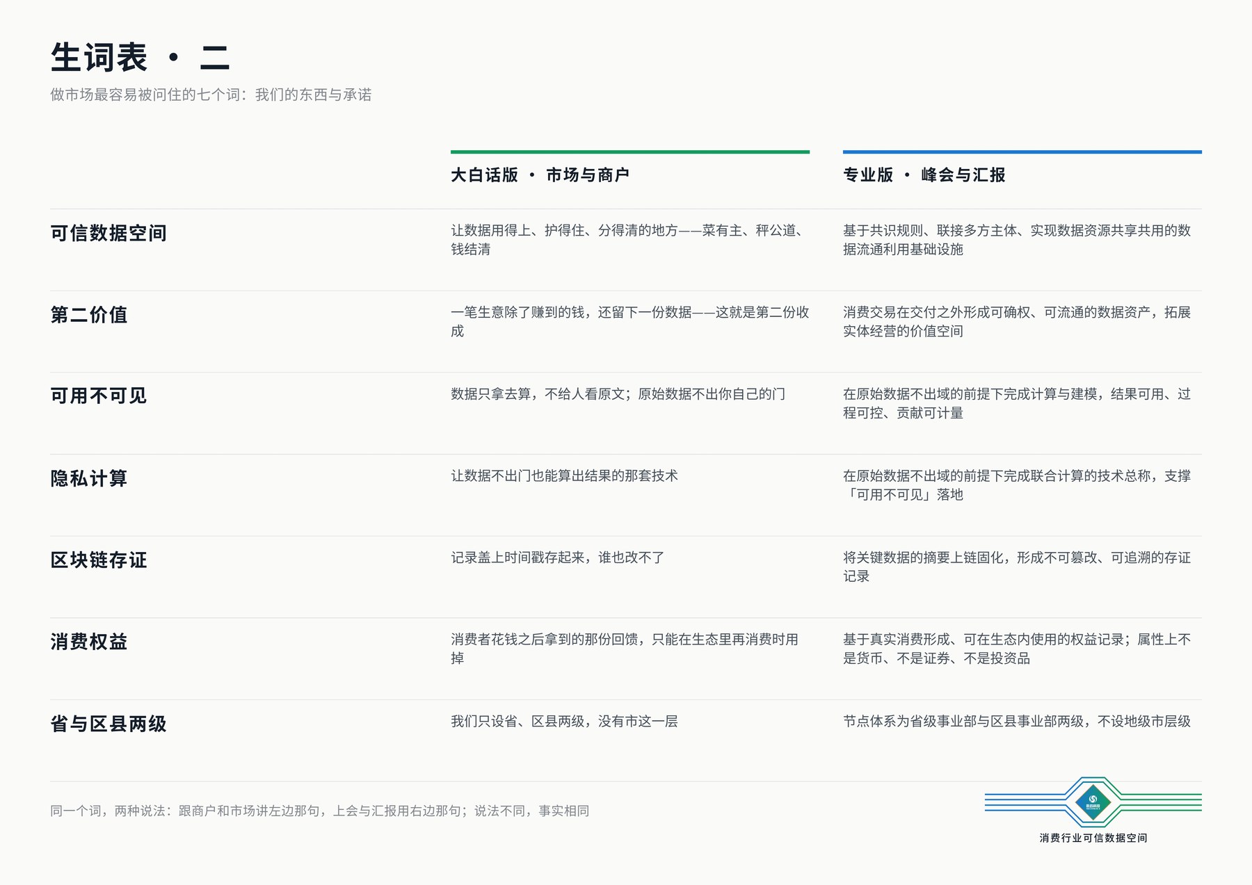Click professional definition 将关键数据的摘要上链固化
The width and height of the screenshot is (1252, 885).
click(1017, 567)
